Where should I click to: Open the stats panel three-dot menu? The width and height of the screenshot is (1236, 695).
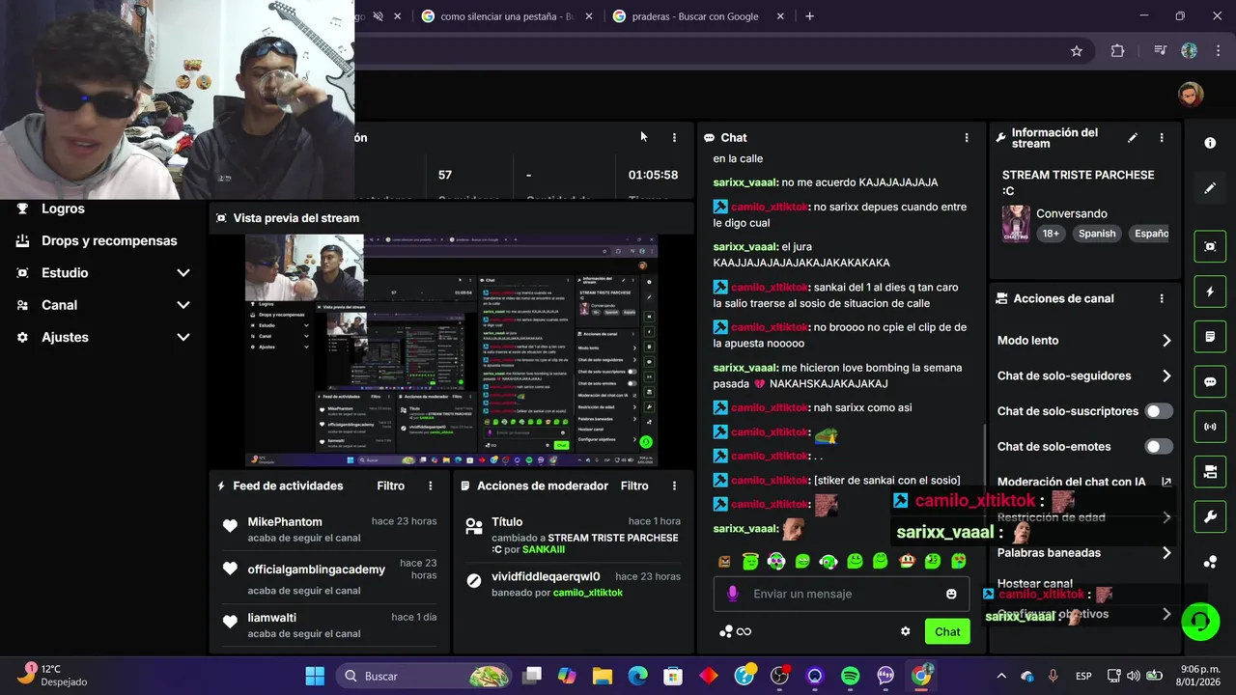pyautogui.click(x=674, y=138)
